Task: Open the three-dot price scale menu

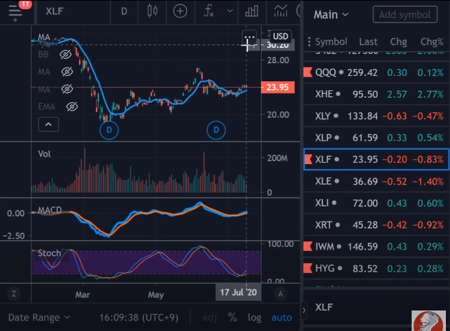Action: pos(249,37)
